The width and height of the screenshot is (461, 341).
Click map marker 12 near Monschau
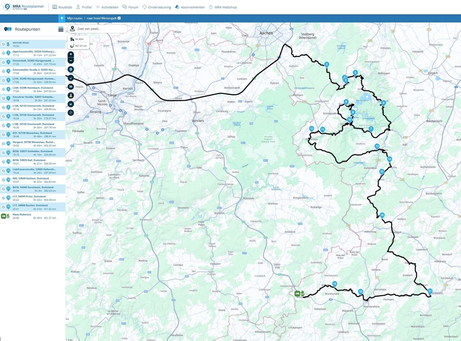(311, 129)
